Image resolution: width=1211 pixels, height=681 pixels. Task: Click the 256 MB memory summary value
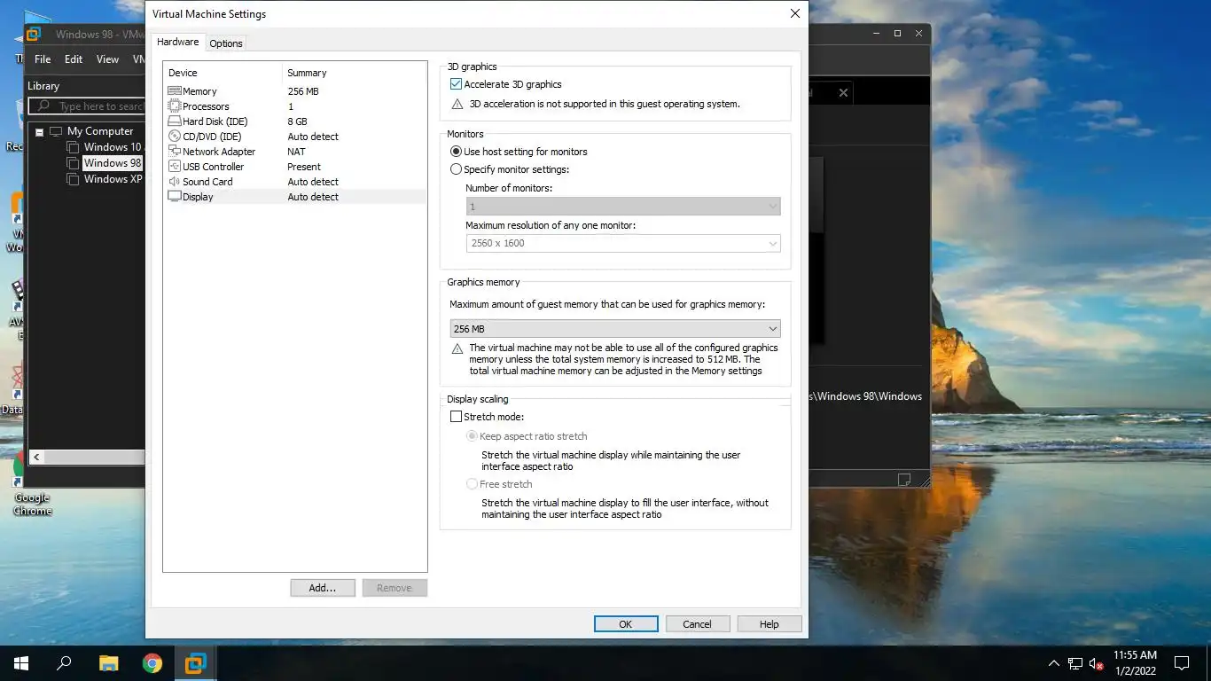(x=303, y=91)
